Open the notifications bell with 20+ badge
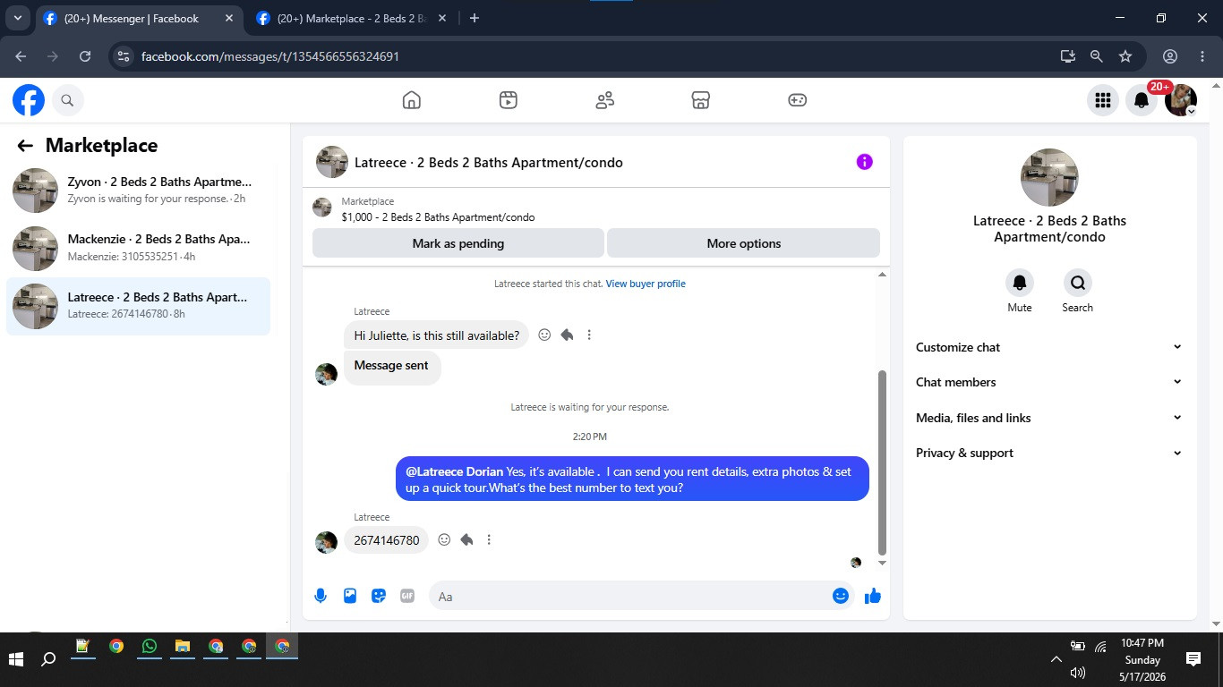This screenshot has width=1223, height=687. [x=1142, y=101]
